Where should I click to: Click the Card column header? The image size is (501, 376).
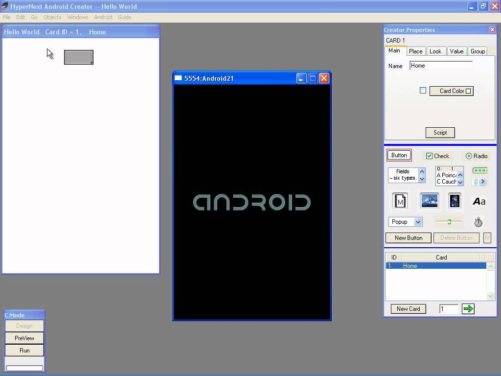tap(441, 258)
